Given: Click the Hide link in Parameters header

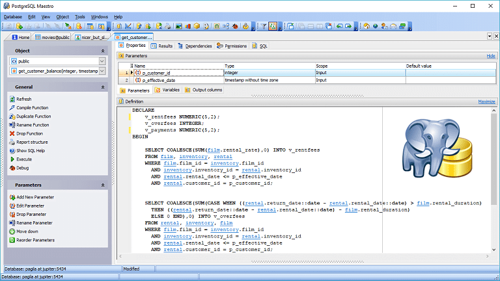Looking at the screenshot, I should click(x=491, y=56).
